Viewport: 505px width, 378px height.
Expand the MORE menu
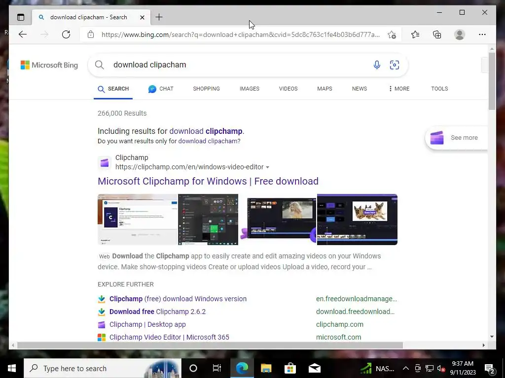click(x=399, y=89)
